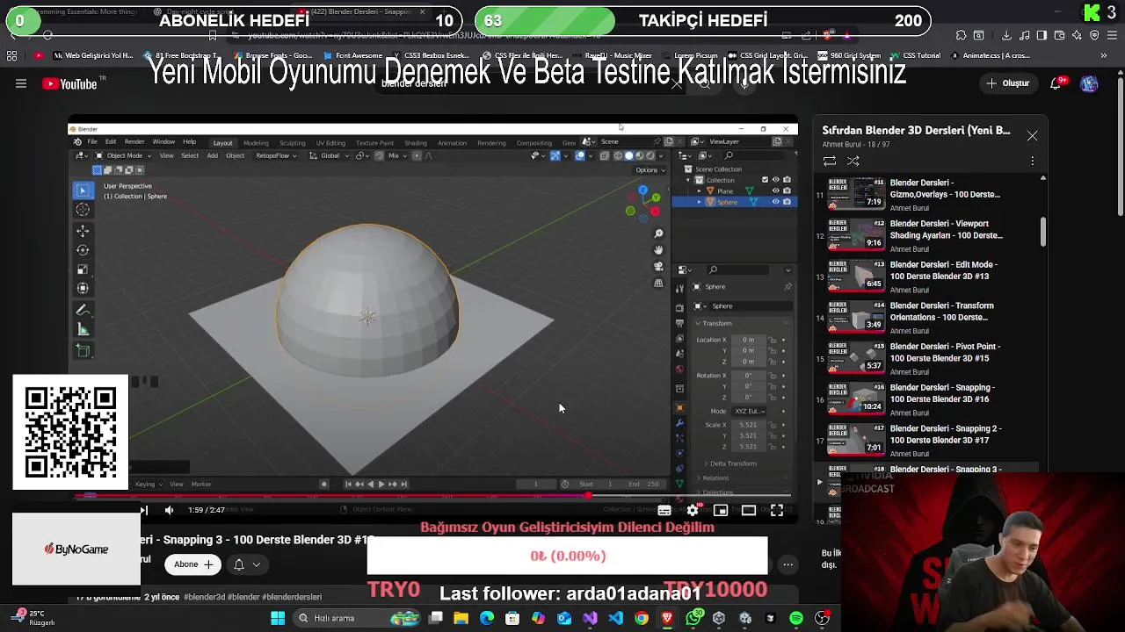1125x632 pixels.
Task: Select the Rotate tool in Blender toolbar
Action: (x=83, y=250)
